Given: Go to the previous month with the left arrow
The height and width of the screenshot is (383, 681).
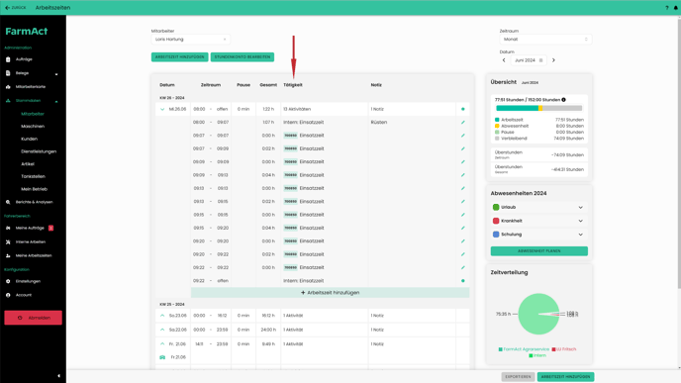Looking at the screenshot, I should (x=504, y=60).
